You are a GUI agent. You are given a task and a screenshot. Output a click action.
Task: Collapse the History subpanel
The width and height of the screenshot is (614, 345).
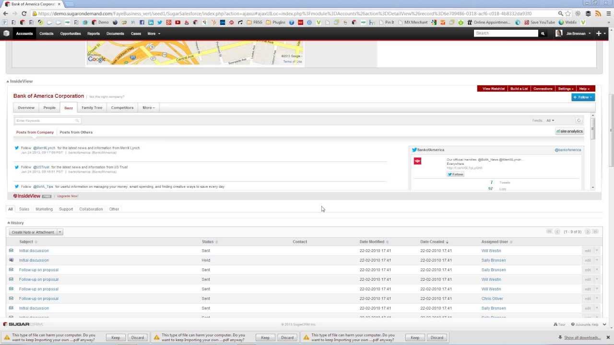(9, 223)
